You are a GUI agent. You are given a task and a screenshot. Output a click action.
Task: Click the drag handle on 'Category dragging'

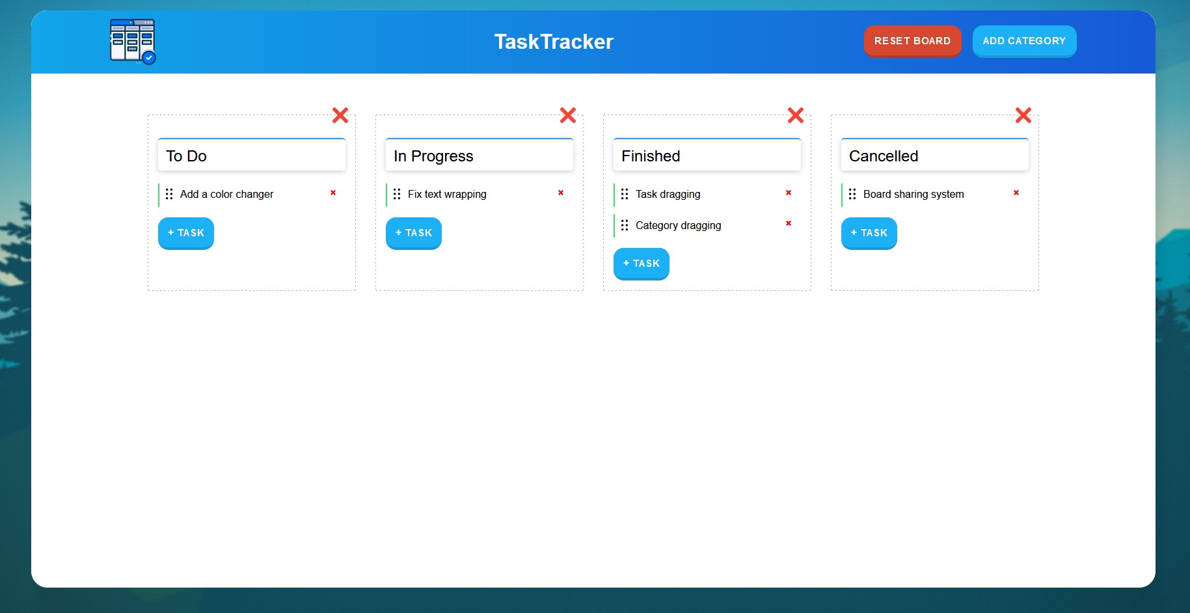625,225
